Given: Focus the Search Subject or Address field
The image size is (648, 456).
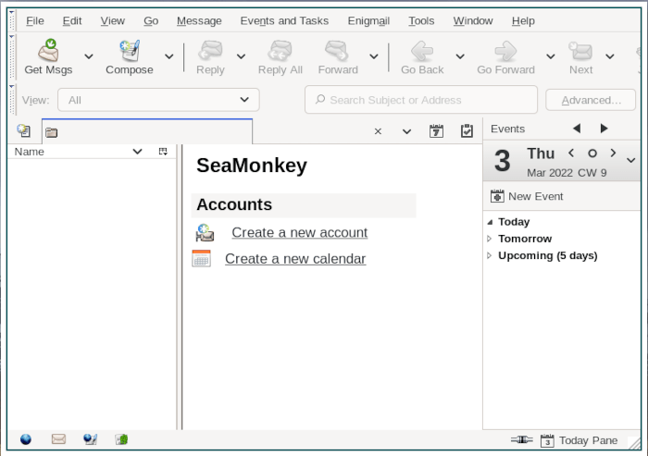Looking at the screenshot, I should (x=421, y=100).
